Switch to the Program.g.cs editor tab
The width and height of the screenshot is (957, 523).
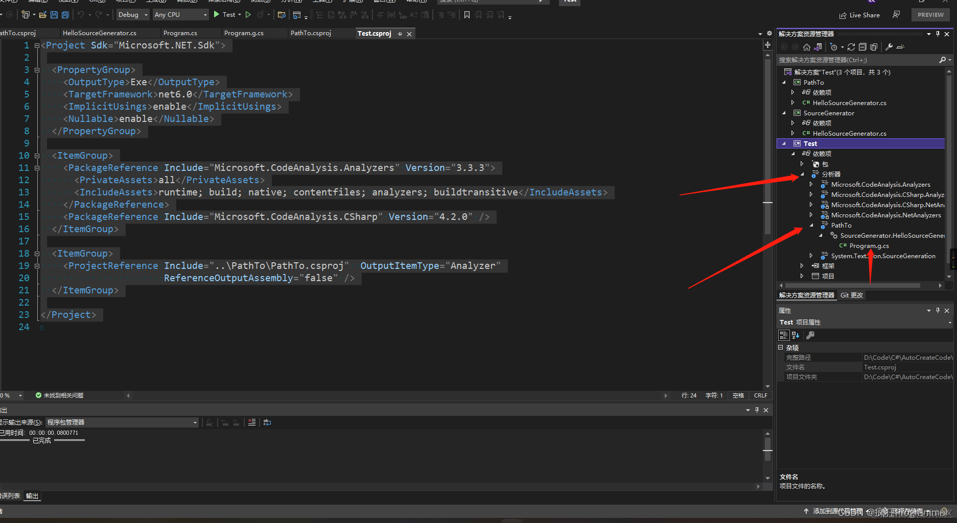(244, 33)
